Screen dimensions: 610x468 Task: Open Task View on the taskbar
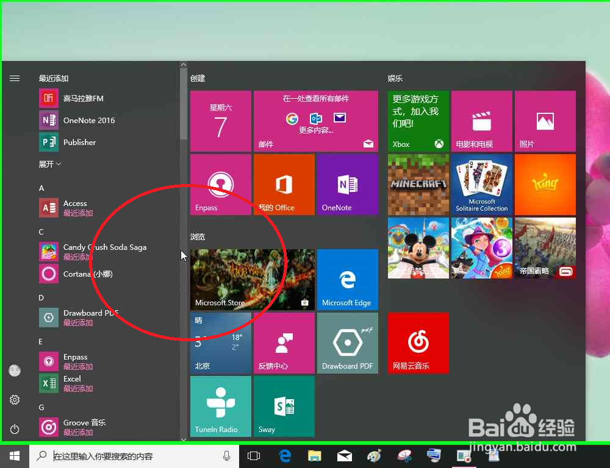(x=254, y=456)
